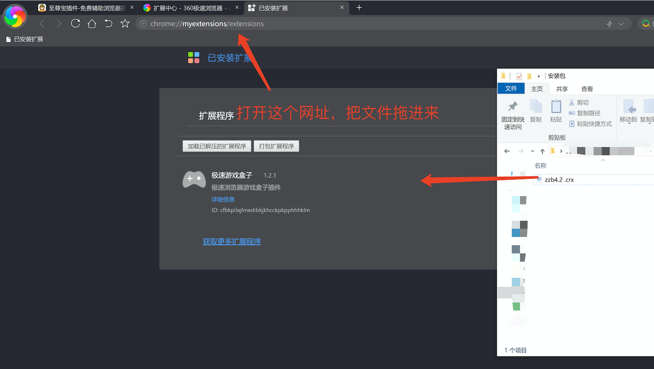Expand the Explorer address path chevron
The height and width of the screenshot is (369, 654).
point(561,151)
